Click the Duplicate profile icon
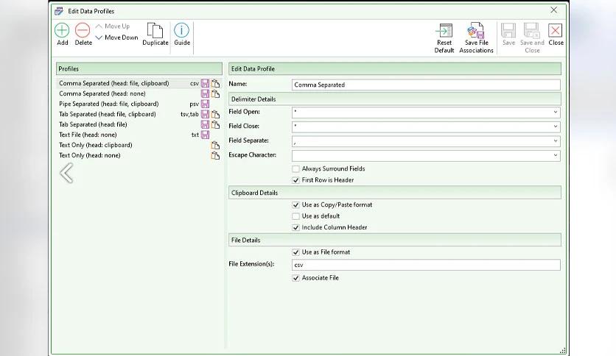616x356 pixels. [x=155, y=31]
